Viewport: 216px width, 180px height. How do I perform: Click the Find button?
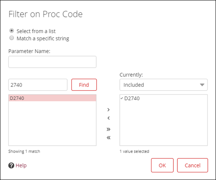pos(84,85)
